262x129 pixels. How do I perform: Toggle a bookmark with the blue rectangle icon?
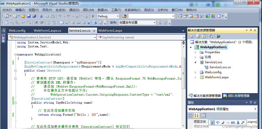61,23
